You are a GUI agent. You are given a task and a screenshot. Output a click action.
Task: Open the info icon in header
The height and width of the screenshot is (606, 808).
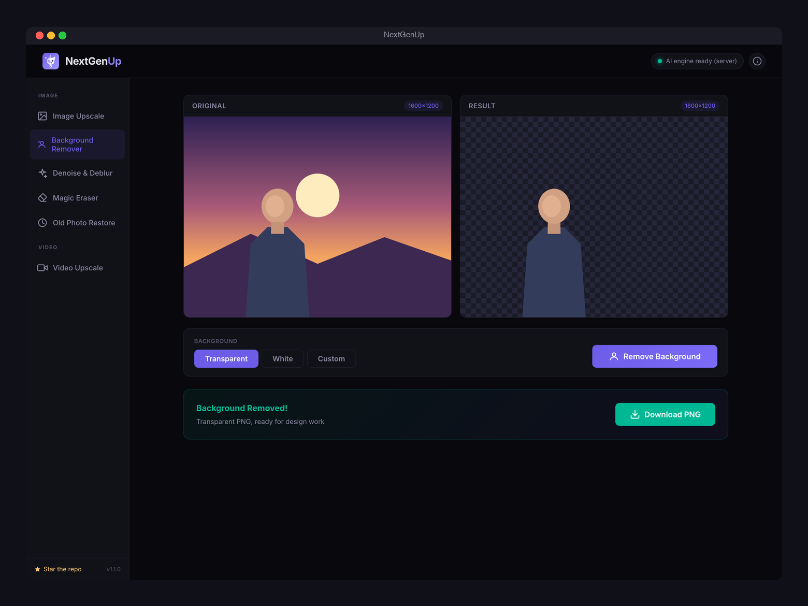point(757,61)
